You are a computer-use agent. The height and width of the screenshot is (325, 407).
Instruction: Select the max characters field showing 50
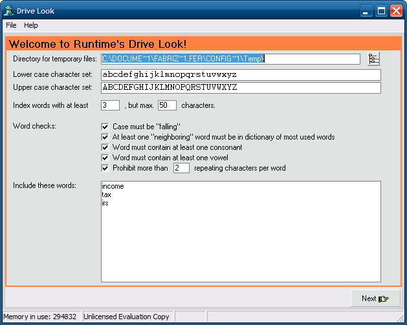167,105
